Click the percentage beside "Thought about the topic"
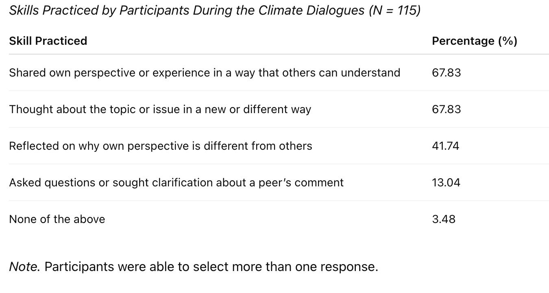This screenshot has width=549, height=293. pos(446,109)
